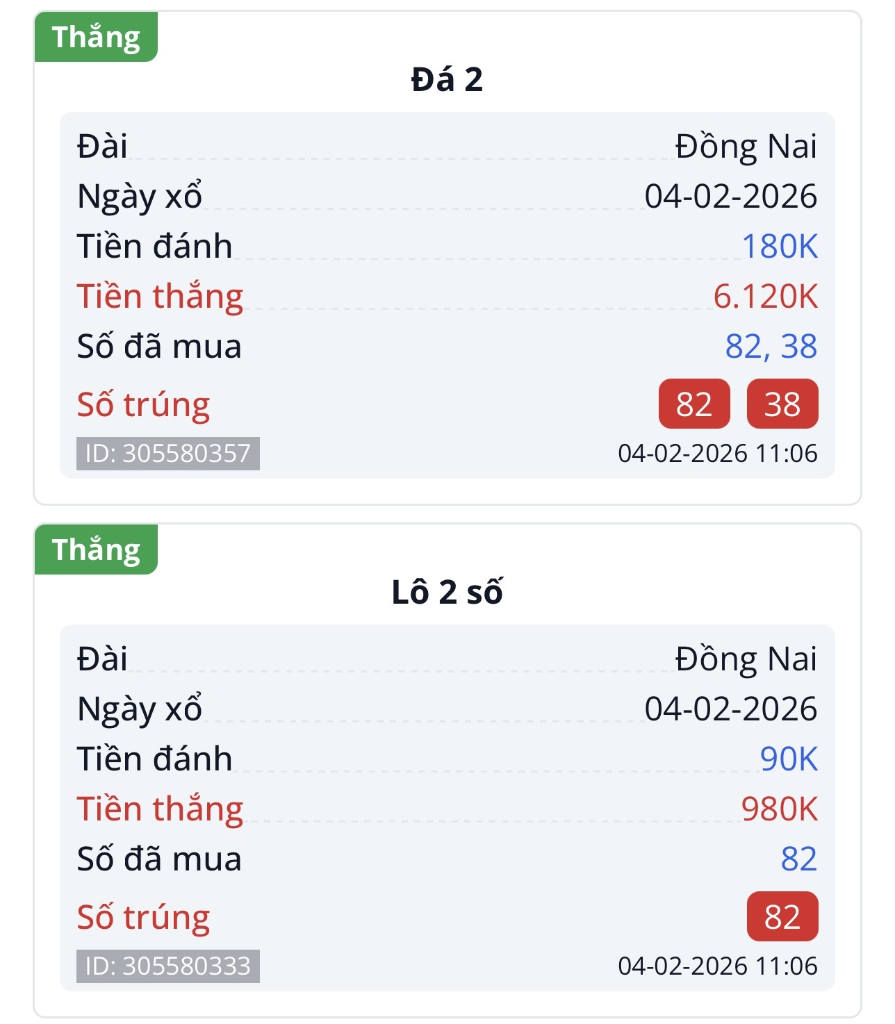Click the Tiền thắng label in the Đá 2 card
895x1024 pixels.
pyautogui.click(x=160, y=297)
